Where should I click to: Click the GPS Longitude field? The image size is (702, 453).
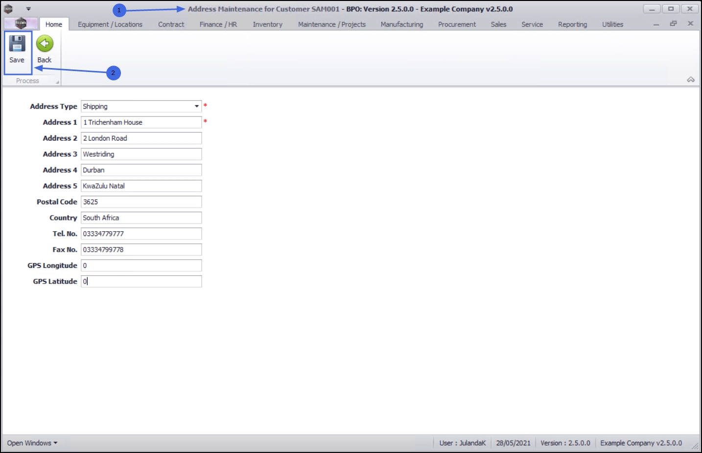tap(141, 265)
